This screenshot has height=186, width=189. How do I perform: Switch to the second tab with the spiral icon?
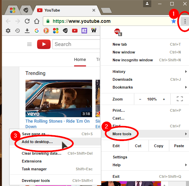coord(26,10)
